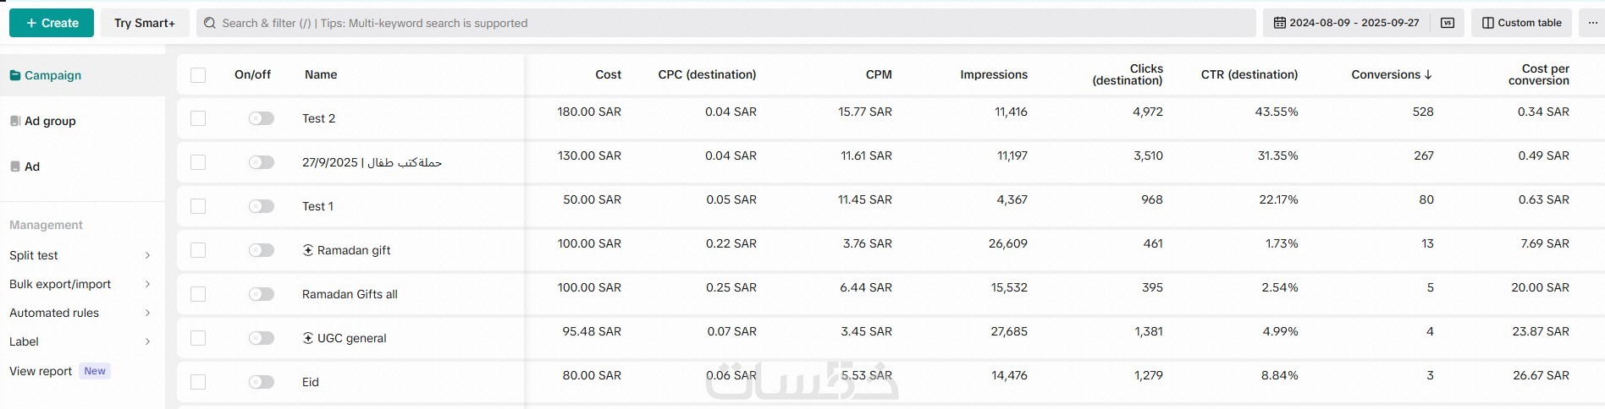
Task: Click the calendar icon in the date range
Action: point(1280,23)
